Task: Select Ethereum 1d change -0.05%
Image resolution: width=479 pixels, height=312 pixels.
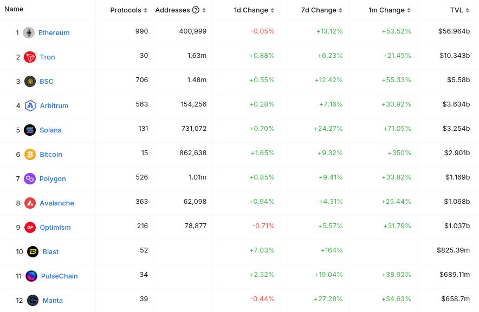Action: 262,31
